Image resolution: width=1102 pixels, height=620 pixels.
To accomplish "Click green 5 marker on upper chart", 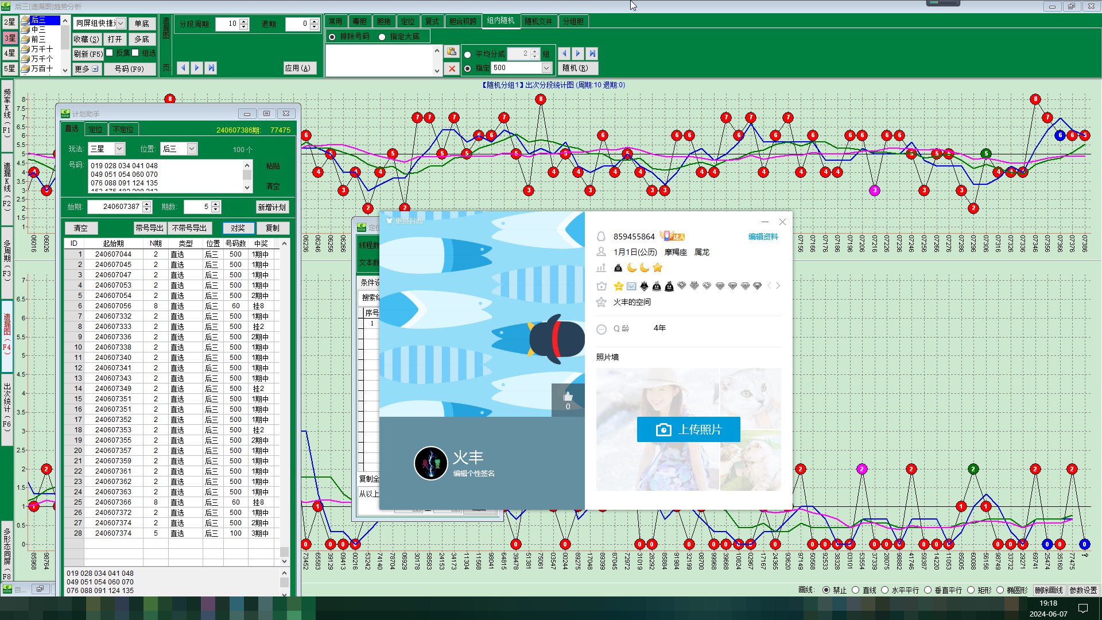I will pos(985,153).
